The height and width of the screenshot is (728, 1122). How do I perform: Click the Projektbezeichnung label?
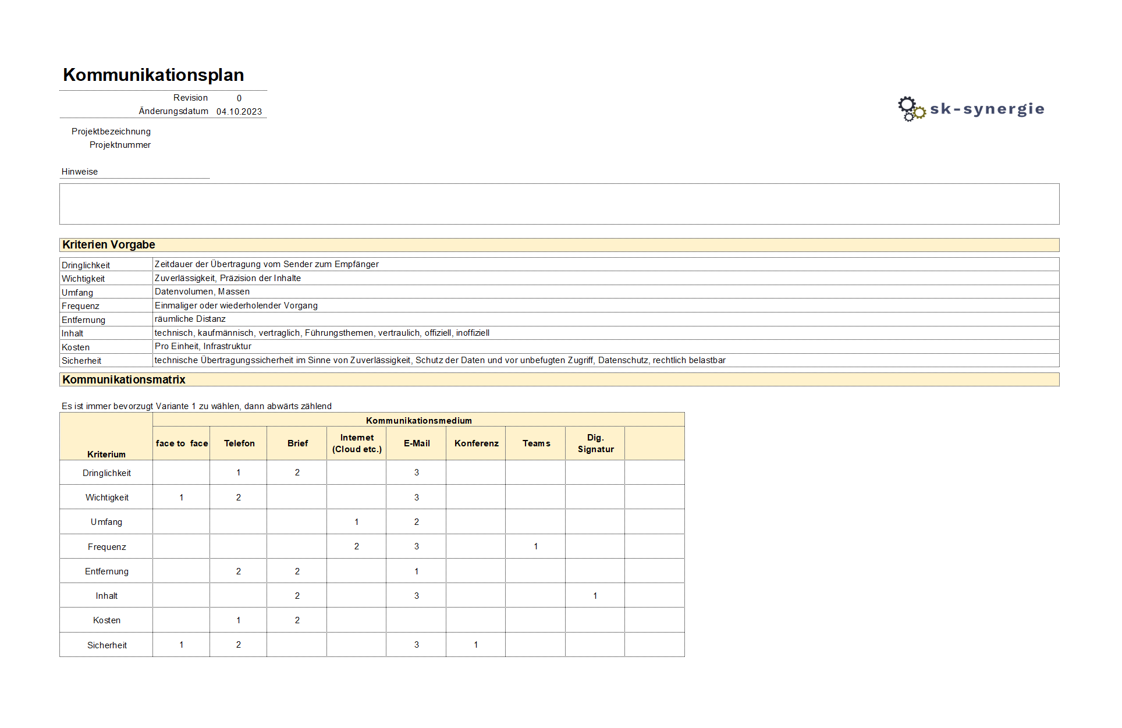pyautogui.click(x=111, y=132)
